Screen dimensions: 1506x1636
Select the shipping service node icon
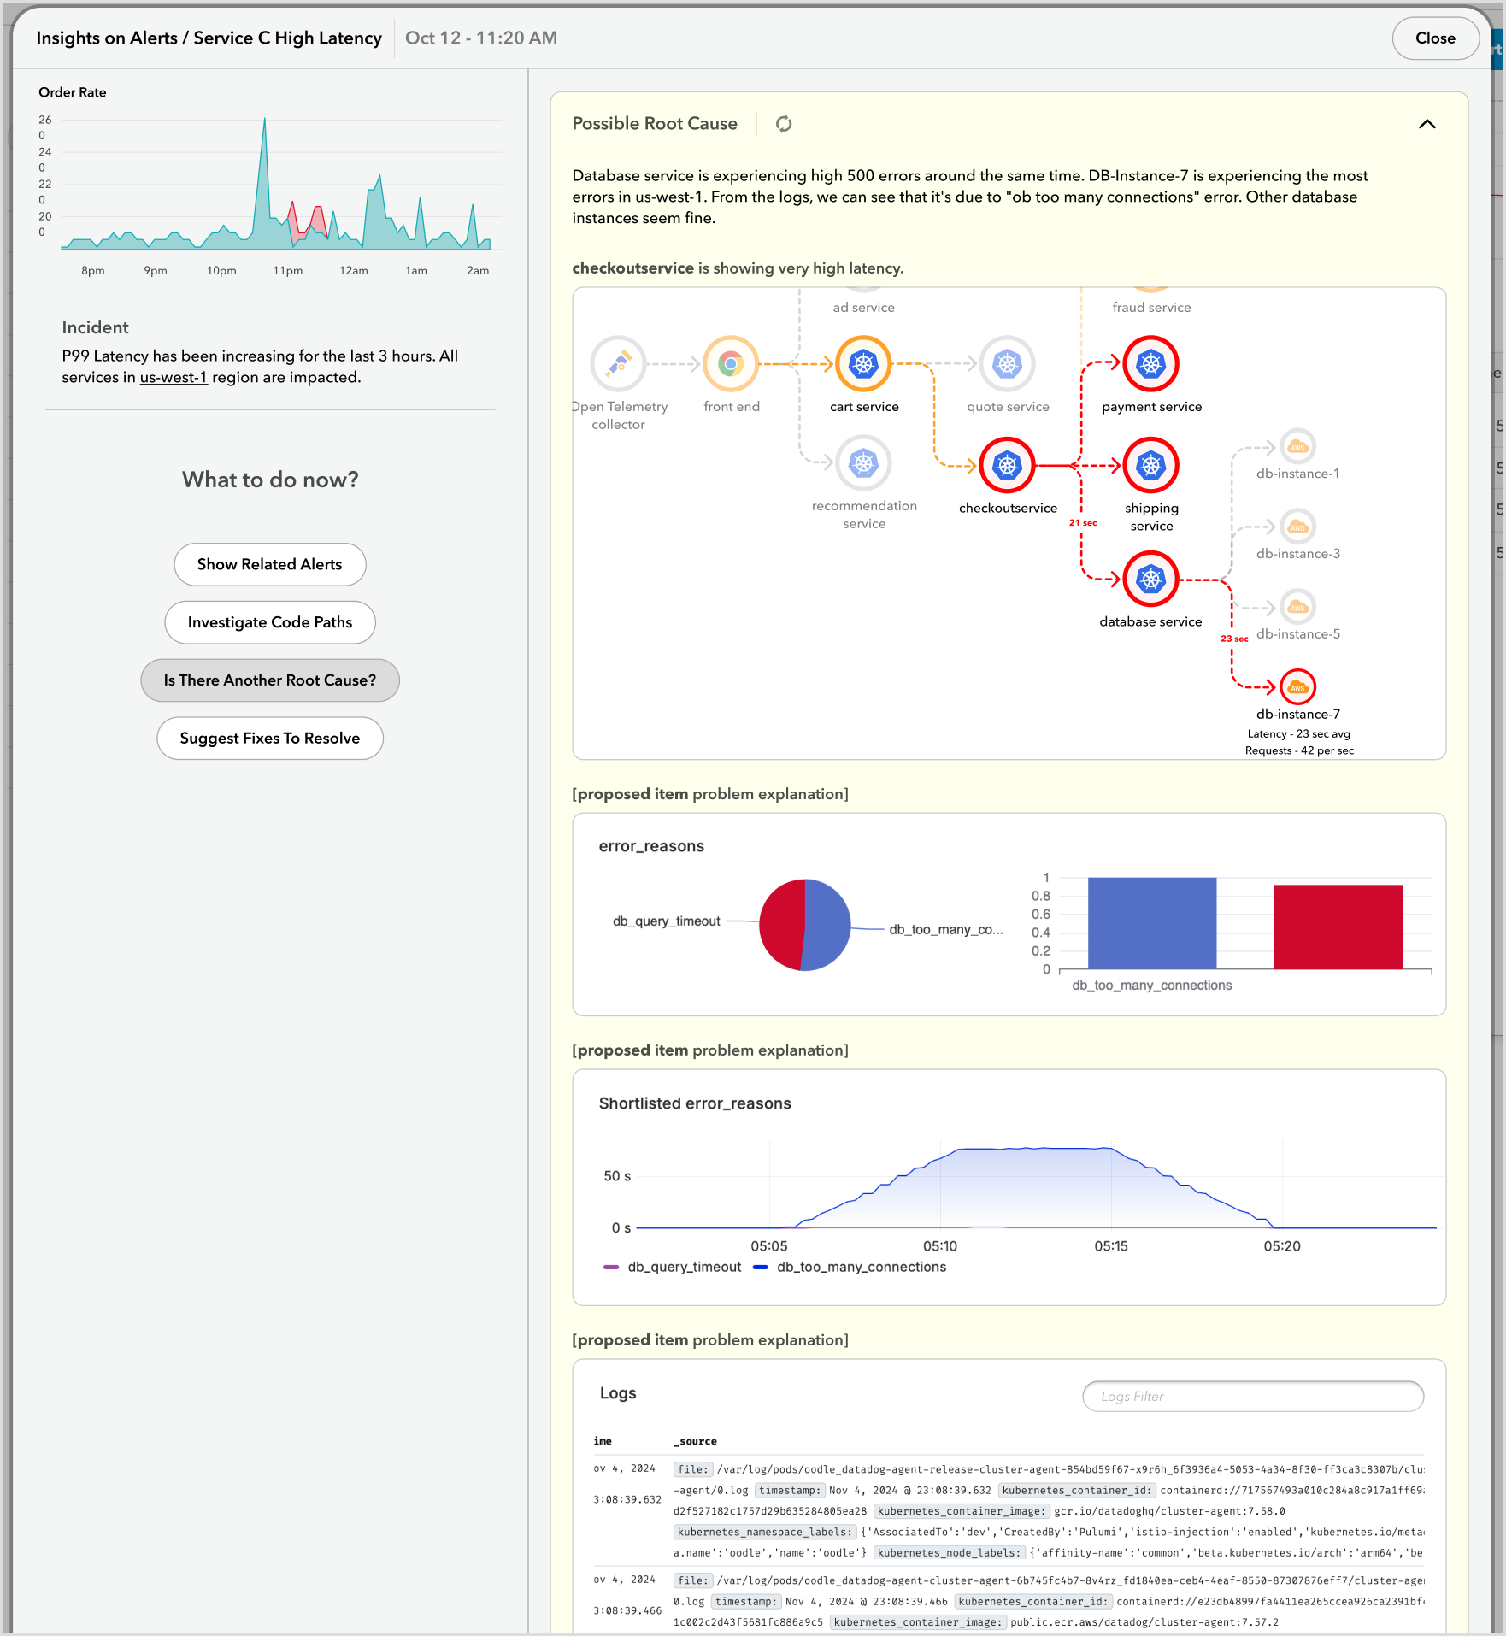point(1151,465)
